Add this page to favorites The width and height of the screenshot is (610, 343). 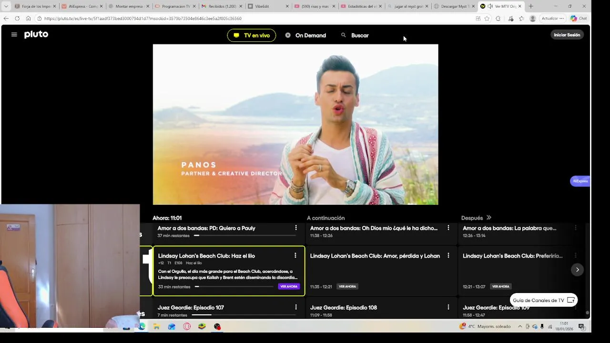[x=487, y=18]
